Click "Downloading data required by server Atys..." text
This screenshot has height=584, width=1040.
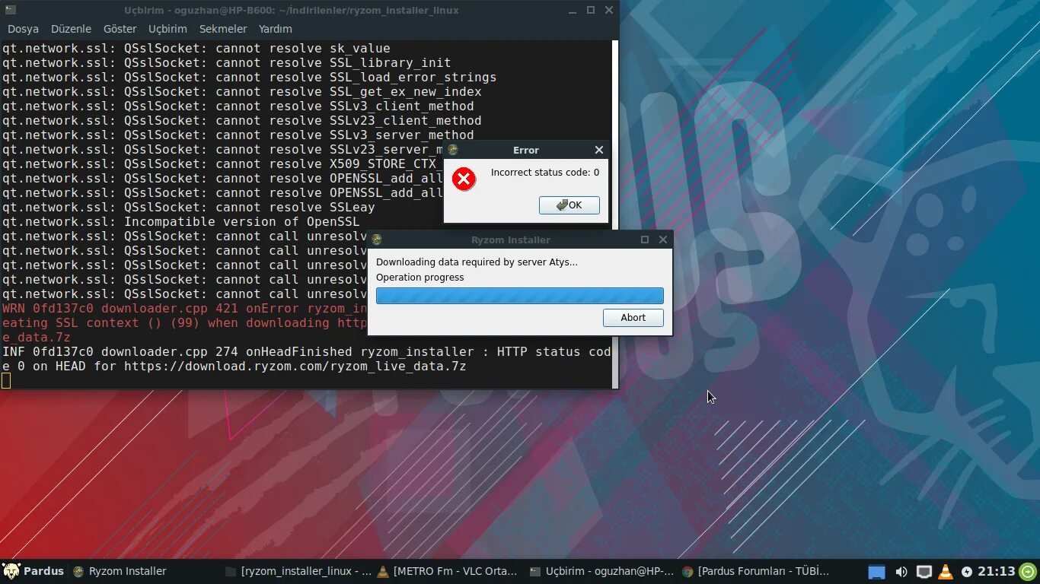coord(477,262)
